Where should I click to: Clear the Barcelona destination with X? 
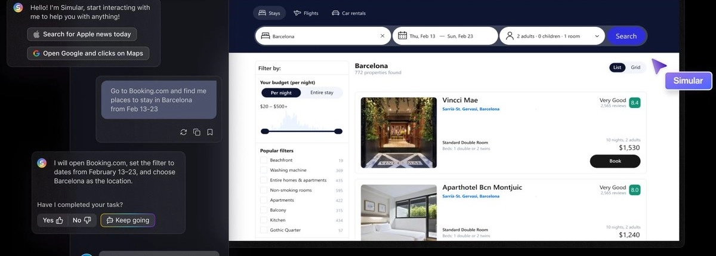point(382,36)
